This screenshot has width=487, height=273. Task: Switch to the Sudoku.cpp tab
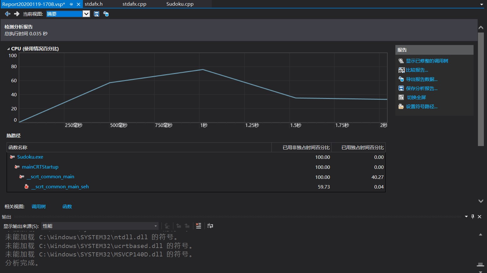180,4
